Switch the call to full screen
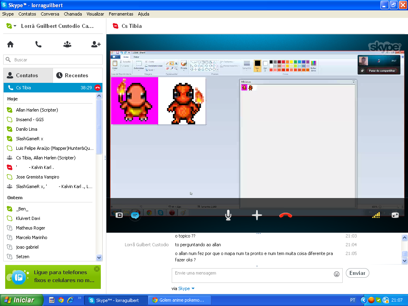 click(395, 215)
